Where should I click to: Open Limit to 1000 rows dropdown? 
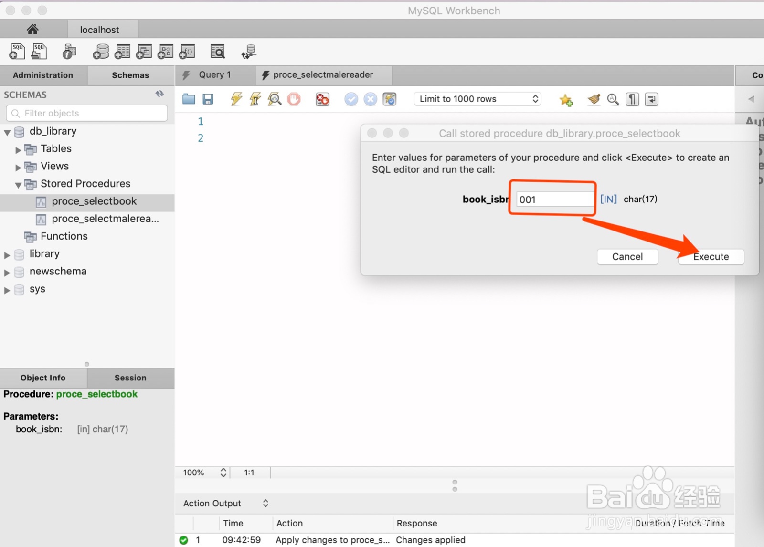tap(477, 99)
